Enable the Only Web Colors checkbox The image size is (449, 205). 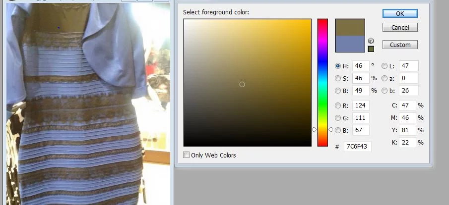[186, 155]
